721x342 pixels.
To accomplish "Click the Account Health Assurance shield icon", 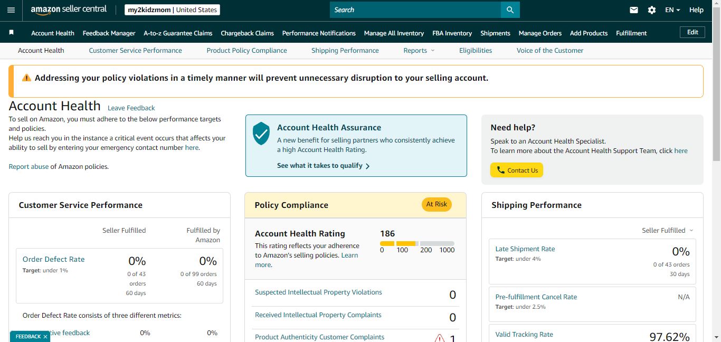I will coord(261,134).
